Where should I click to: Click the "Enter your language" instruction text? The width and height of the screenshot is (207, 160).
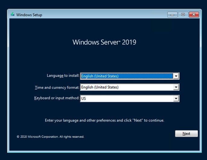(104, 120)
